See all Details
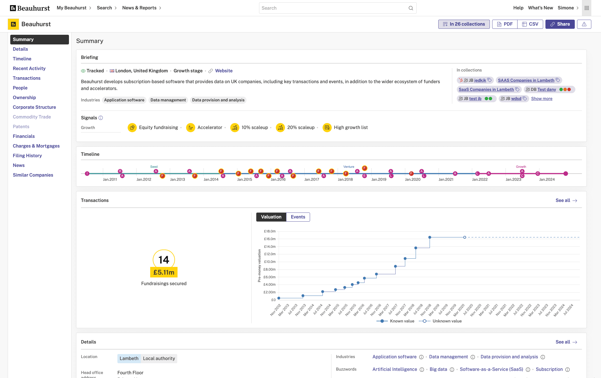The width and height of the screenshot is (601, 378). click(x=566, y=342)
